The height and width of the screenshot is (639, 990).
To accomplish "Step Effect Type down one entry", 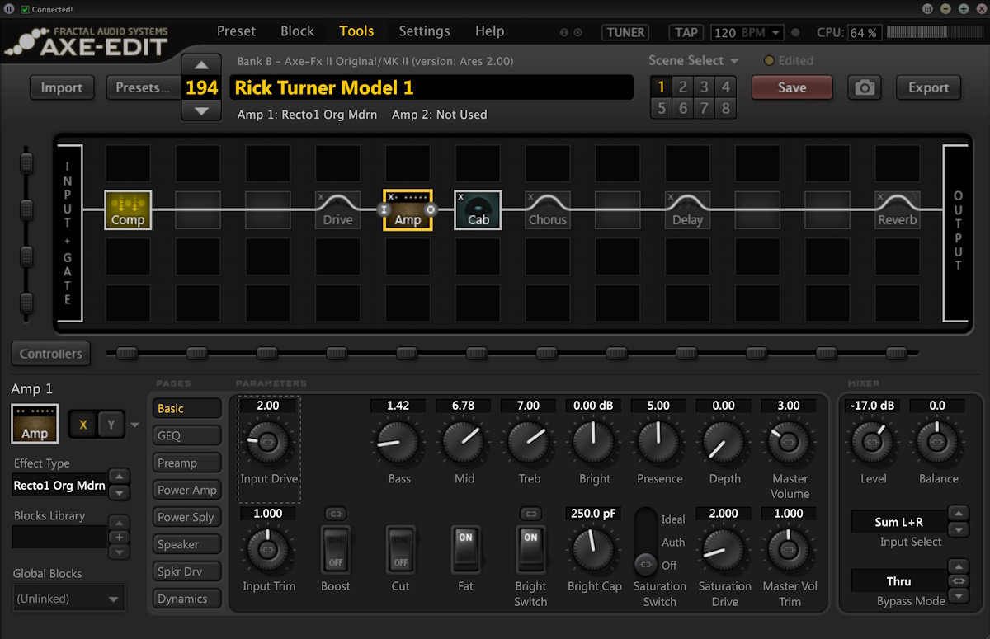I will click(120, 492).
